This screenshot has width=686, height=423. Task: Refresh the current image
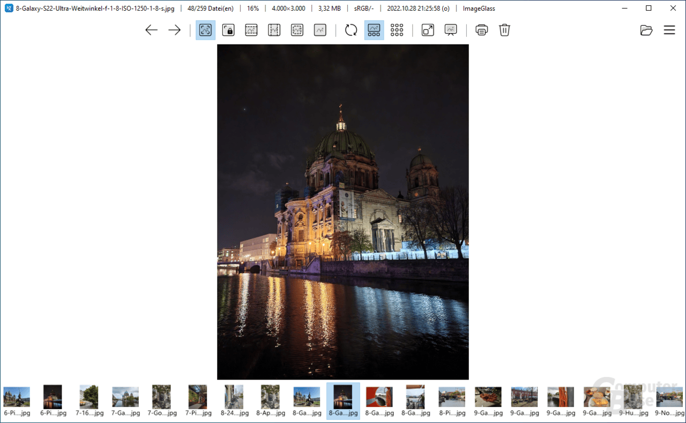(x=351, y=30)
